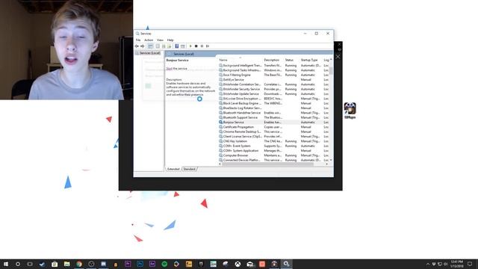Select Background Tasks Infrastructure service row
Image resolution: width=478 pixels, height=269 pixels.
(x=274, y=70)
